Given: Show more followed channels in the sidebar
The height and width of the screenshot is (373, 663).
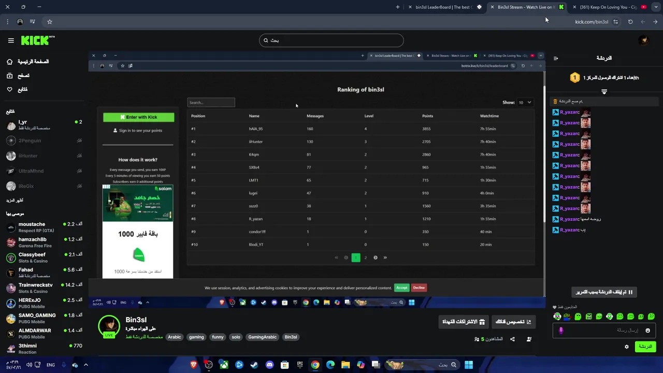Looking at the screenshot, I should (15, 200).
